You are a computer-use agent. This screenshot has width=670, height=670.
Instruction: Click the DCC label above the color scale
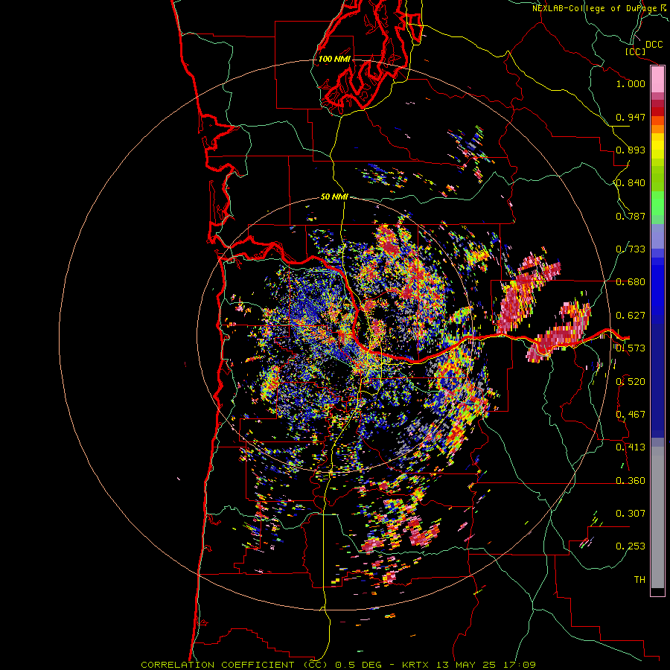click(654, 45)
